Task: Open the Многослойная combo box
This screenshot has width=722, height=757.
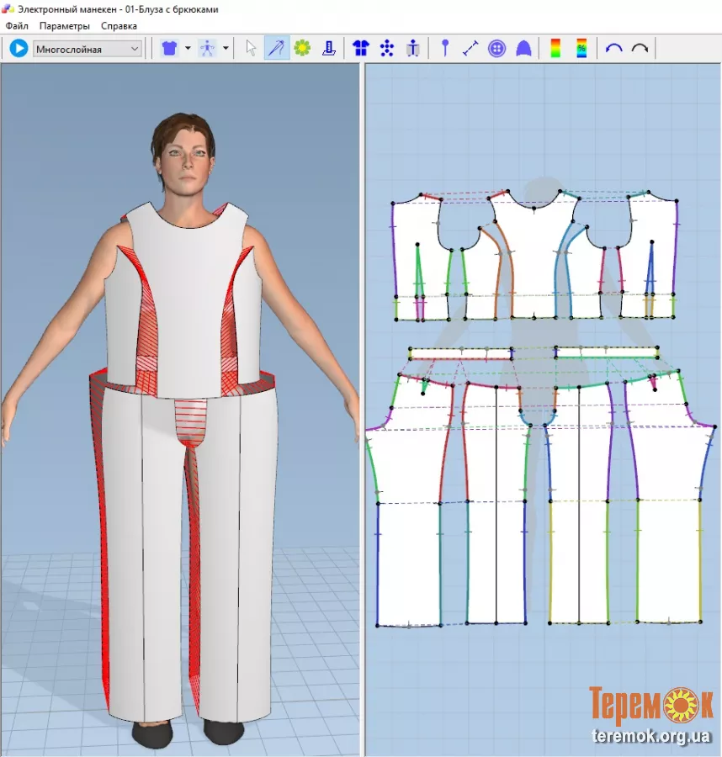Action: [x=88, y=49]
